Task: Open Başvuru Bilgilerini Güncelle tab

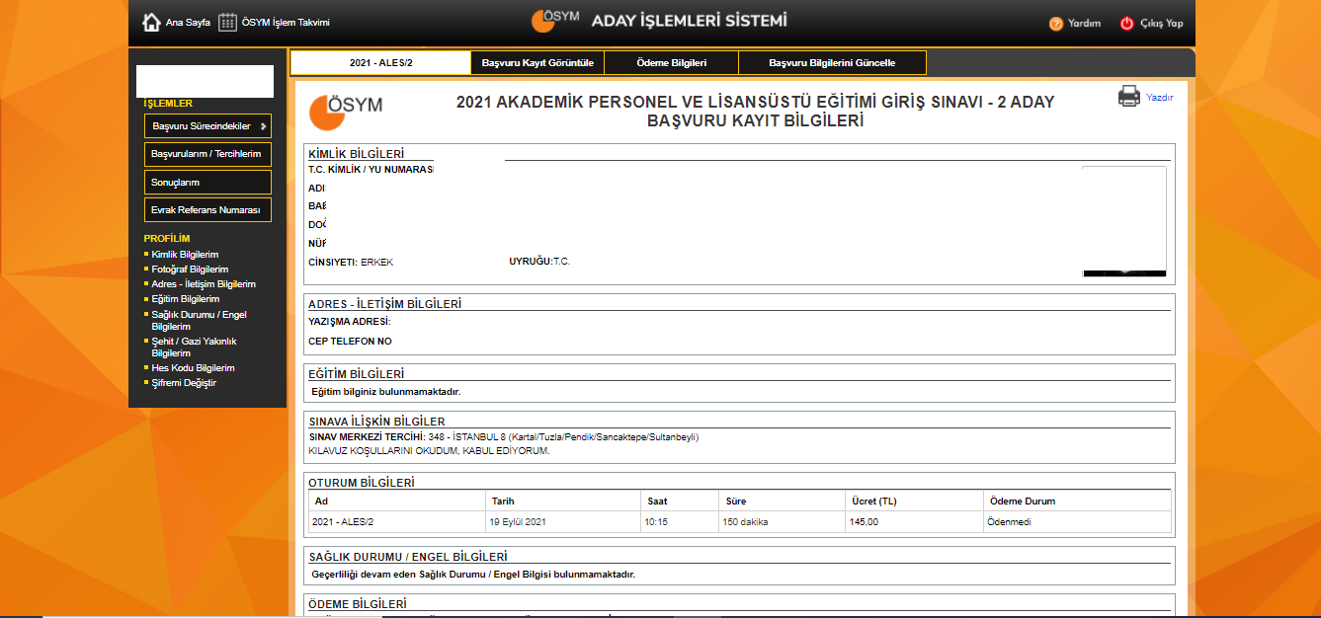Action: (832, 62)
